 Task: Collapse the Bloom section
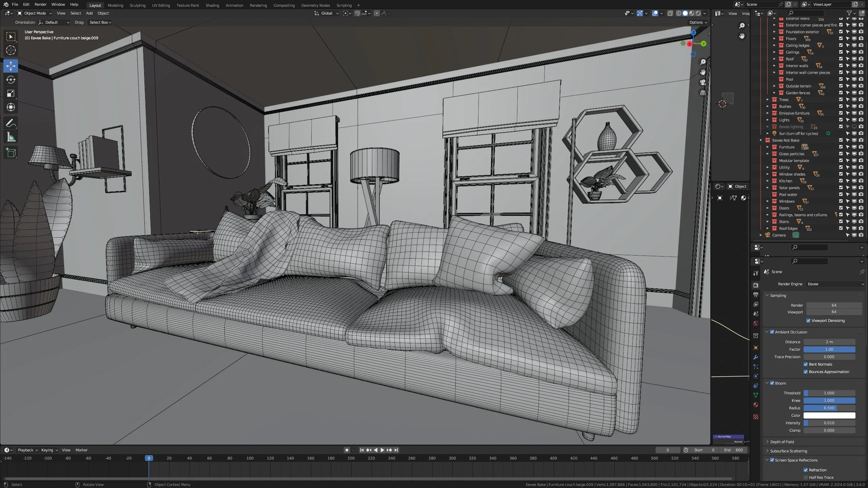click(x=767, y=383)
